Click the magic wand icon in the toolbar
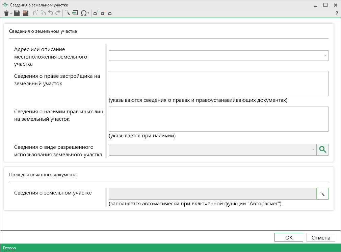This screenshot has width=341, height=252. click(68, 13)
